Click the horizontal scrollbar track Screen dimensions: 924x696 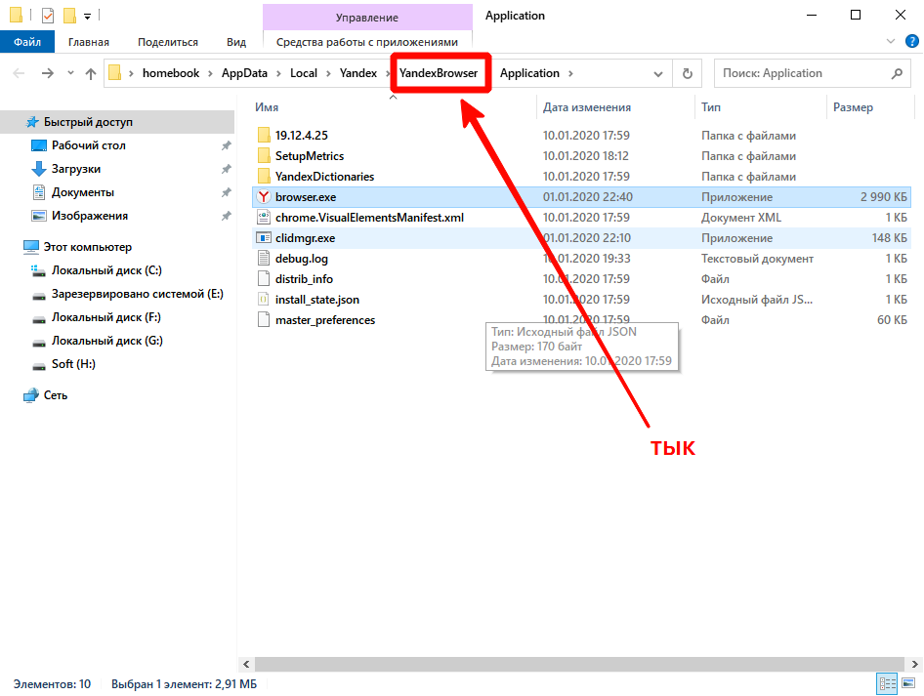coord(579,664)
